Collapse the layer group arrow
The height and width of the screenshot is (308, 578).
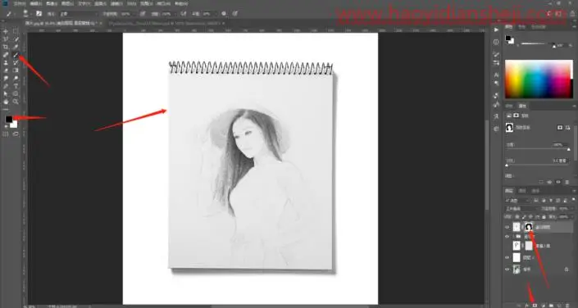[514, 236]
